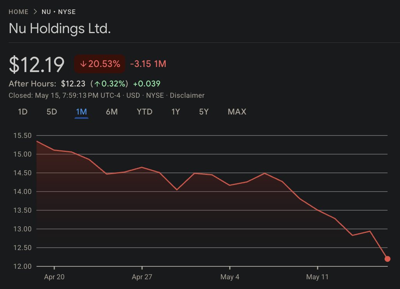Click the red endpoint dot on chart
The width and height of the screenshot is (400, 289).
tap(387, 259)
